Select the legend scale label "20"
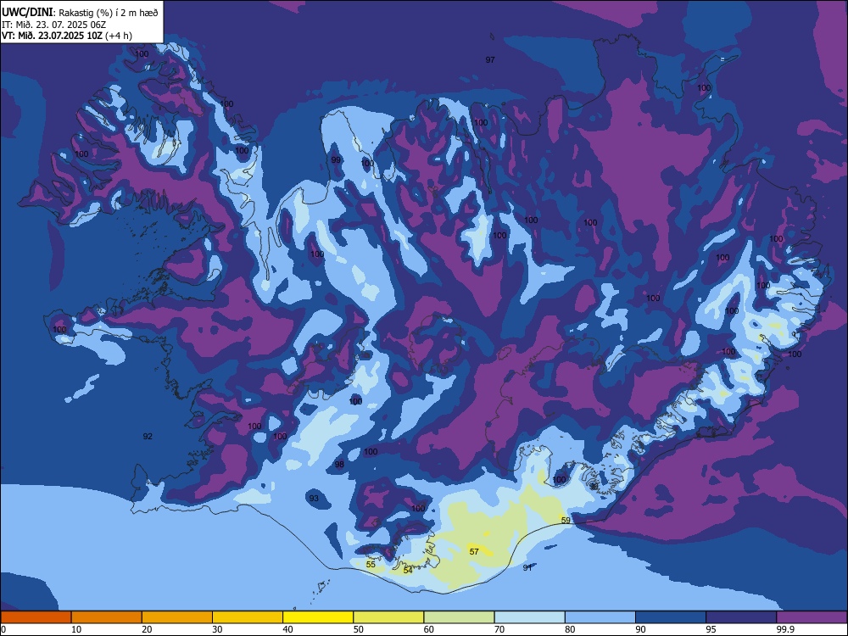848x636 pixels. point(147,629)
